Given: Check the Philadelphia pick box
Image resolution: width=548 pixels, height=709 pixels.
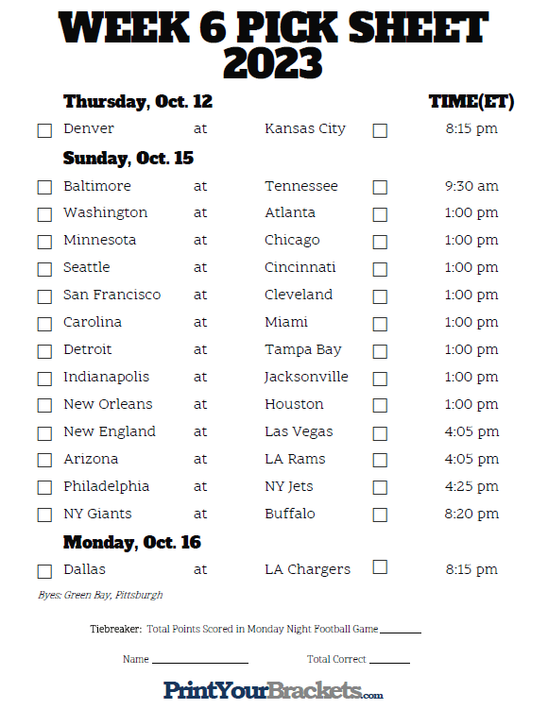Looking at the screenshot, I should click(x=44, y=487).
